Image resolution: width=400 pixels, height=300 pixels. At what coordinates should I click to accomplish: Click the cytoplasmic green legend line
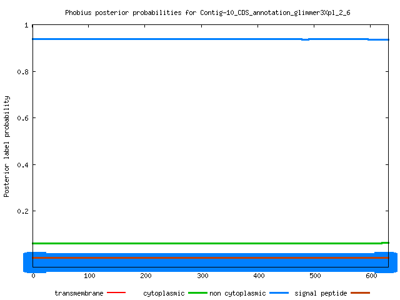click(197, 293)
